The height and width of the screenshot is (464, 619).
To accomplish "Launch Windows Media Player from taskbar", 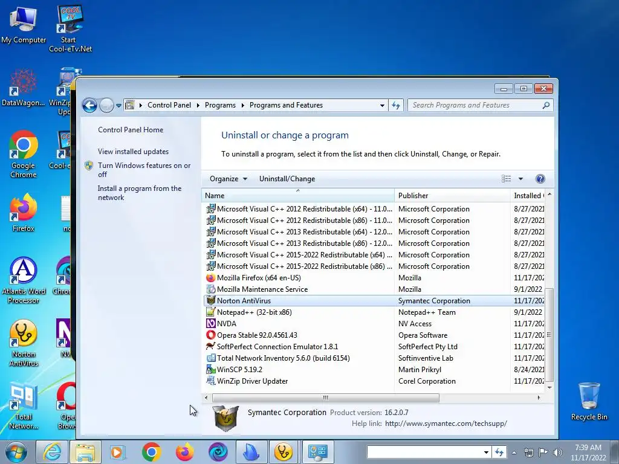I will [x=118, y=452].
